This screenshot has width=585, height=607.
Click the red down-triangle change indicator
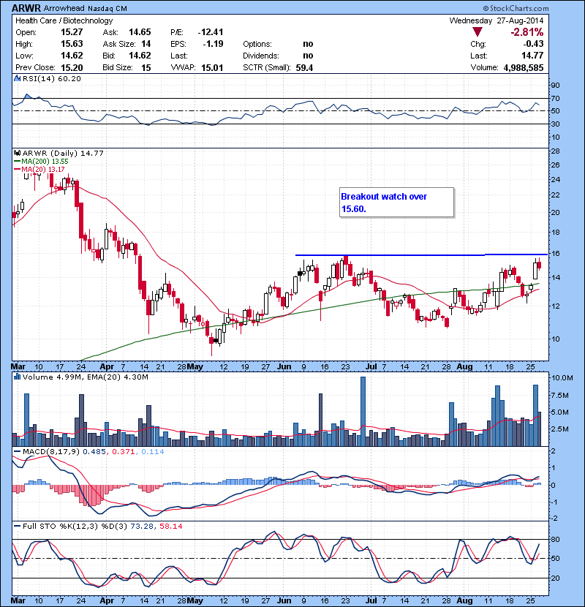tap(478, 31)
